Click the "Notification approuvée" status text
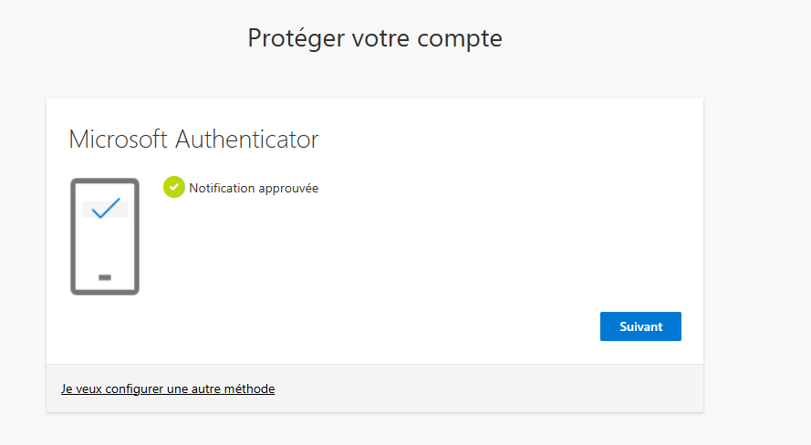 pyautogui.click(x=254, y=189)
